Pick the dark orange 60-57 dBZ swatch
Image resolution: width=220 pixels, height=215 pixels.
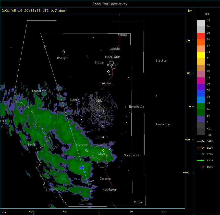click(x=201, y=42)
